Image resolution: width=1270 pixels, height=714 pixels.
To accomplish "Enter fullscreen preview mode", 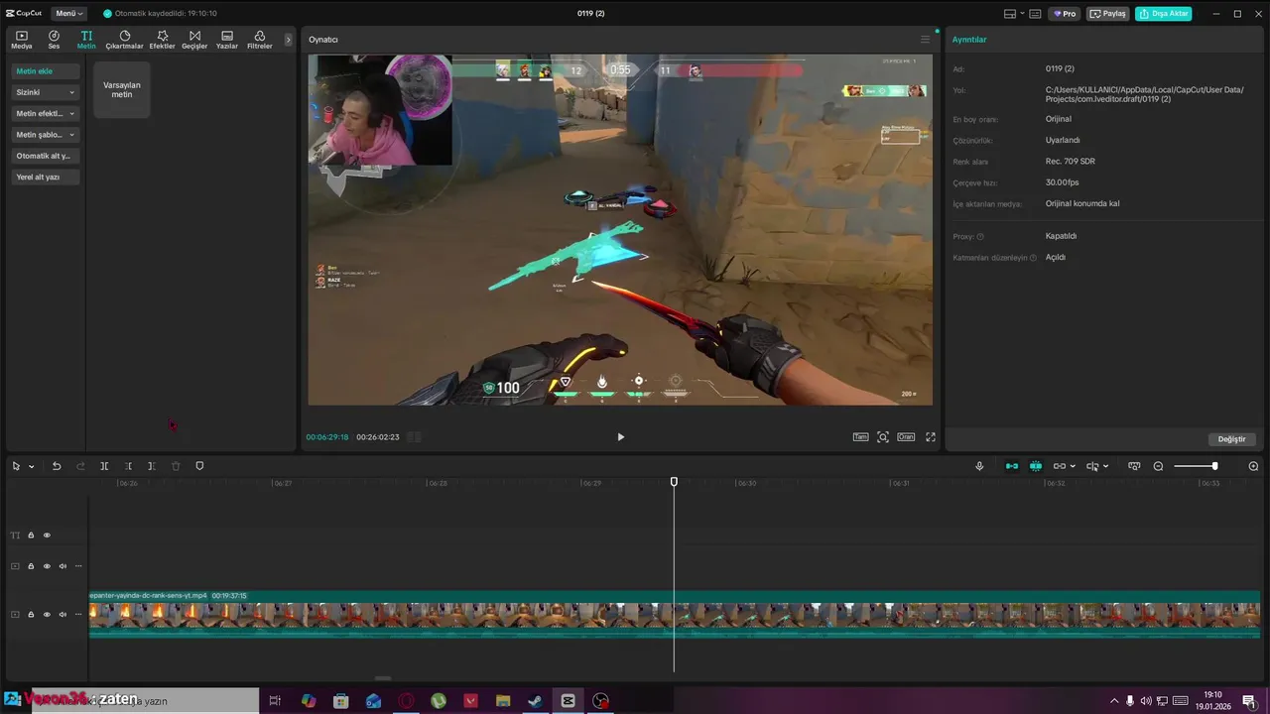I will point(931,436).
